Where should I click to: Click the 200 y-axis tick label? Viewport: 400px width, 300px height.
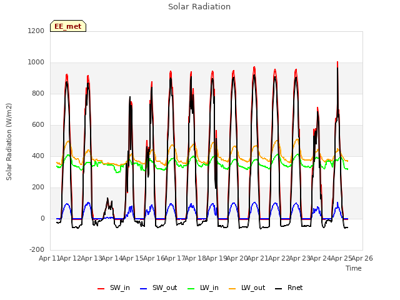pyautogui.click(x=38, y=187)
